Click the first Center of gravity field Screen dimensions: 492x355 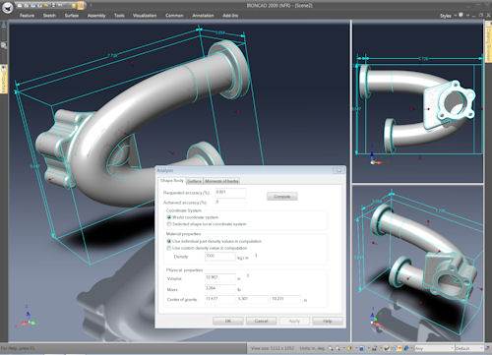220,299
